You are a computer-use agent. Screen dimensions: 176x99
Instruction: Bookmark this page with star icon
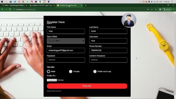pyautogui.click(x=155, y=10)
